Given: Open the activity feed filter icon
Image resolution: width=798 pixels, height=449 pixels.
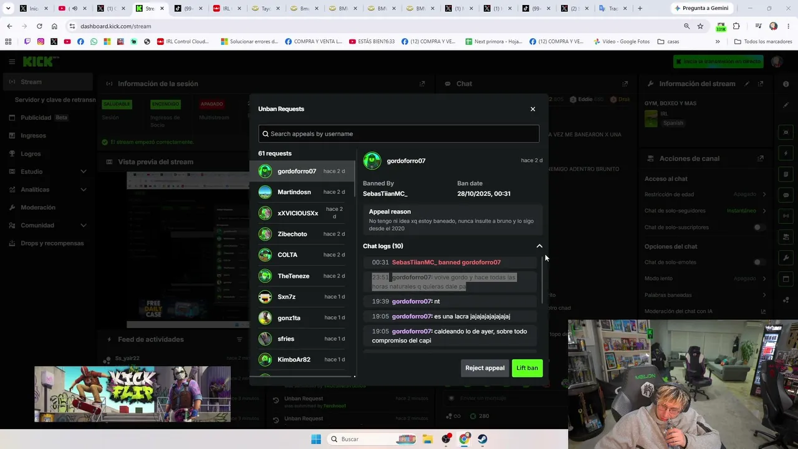Looking at the screenshot, I should 239,339.
